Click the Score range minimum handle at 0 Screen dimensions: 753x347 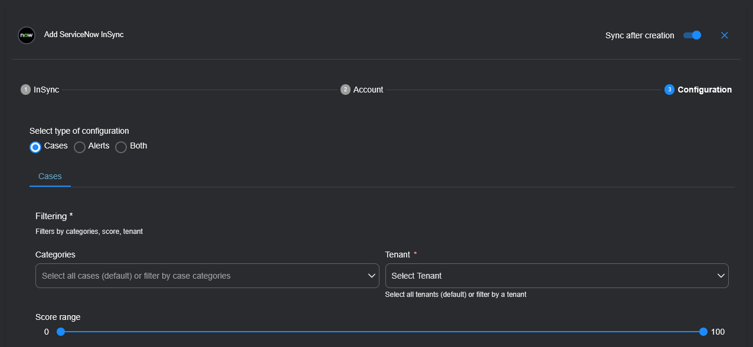pyautogui.click(x=60, y=332)
